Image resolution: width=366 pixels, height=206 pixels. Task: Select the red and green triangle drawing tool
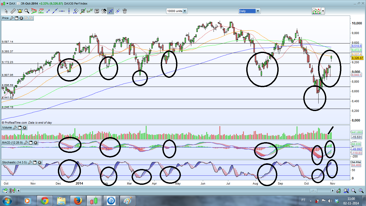(34, 11)
